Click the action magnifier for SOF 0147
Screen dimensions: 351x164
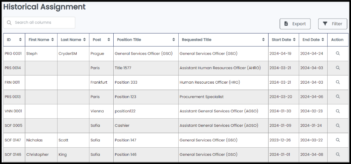click(338, 140)
